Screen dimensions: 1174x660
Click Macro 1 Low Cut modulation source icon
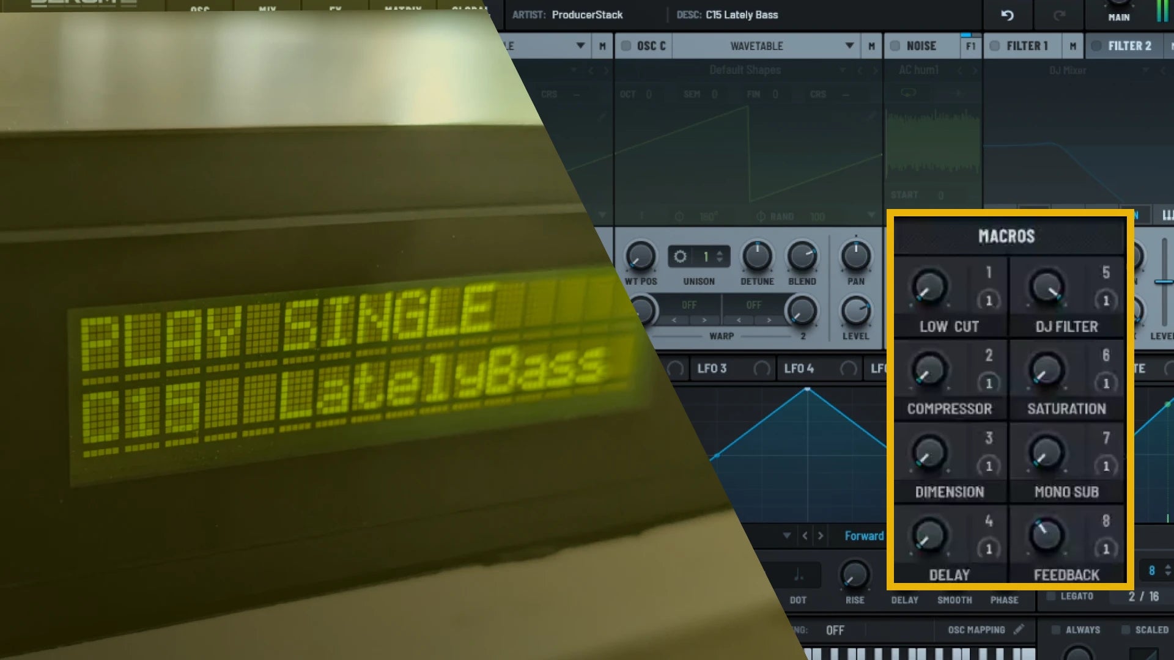[x=988, y=300]
